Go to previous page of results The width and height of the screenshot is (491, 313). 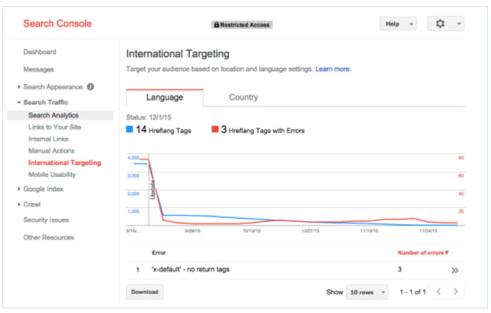[437, 292]
